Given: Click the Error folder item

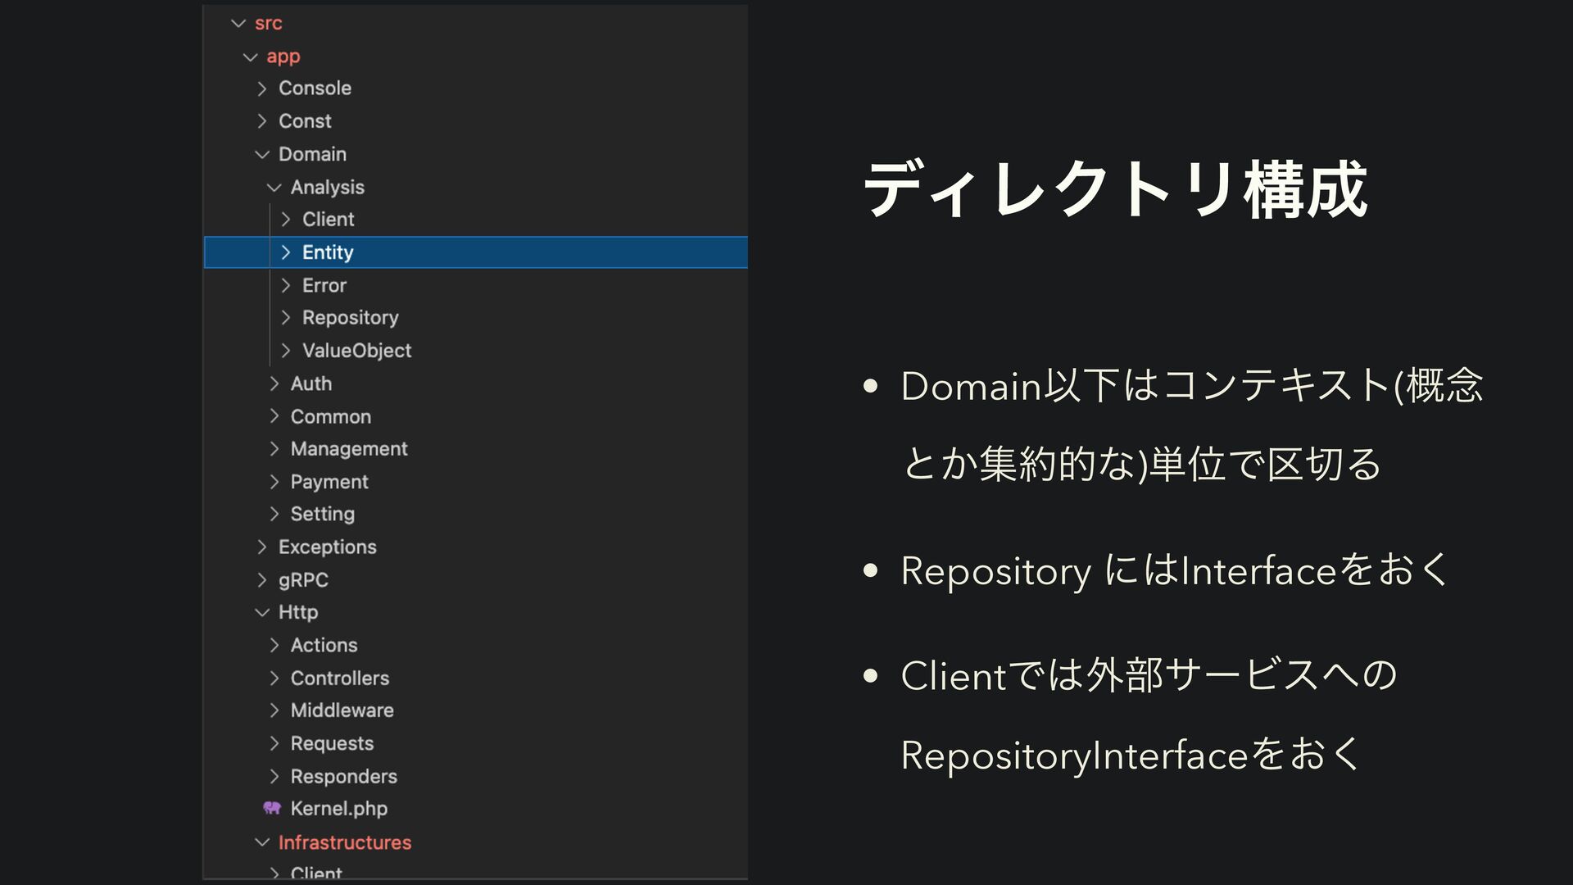Looking at the screenshot, I should [x=324, y=285].
